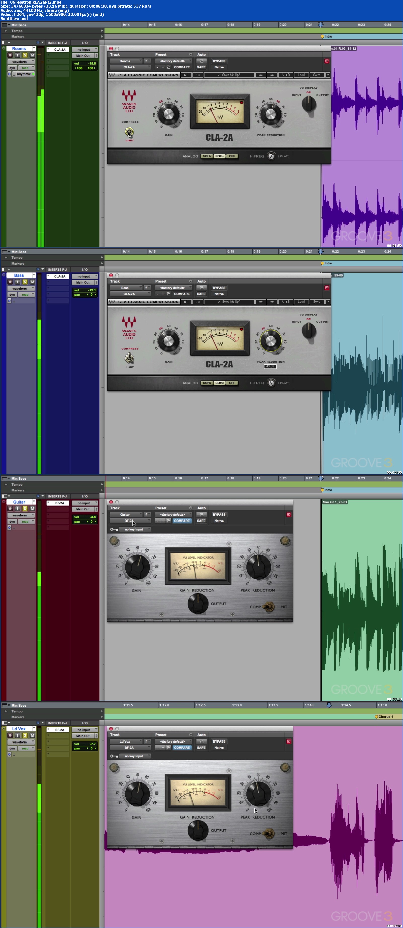Mute the Guitar track with the M button
The height and width of the screenshot is (928, 403).
click(32, 509)
